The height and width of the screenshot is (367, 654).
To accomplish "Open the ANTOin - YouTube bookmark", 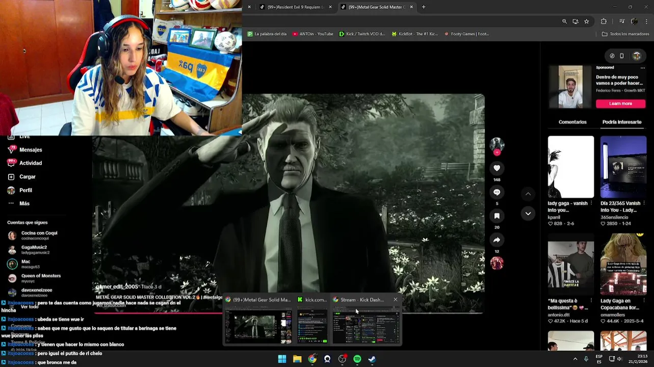I will coord(312,34).
